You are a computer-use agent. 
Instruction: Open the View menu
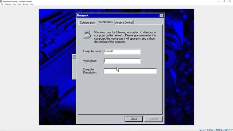14,4
